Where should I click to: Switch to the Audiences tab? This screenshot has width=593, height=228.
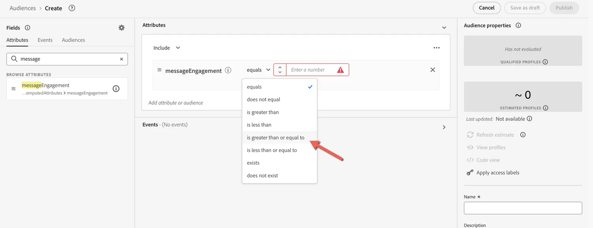point(73,40)
